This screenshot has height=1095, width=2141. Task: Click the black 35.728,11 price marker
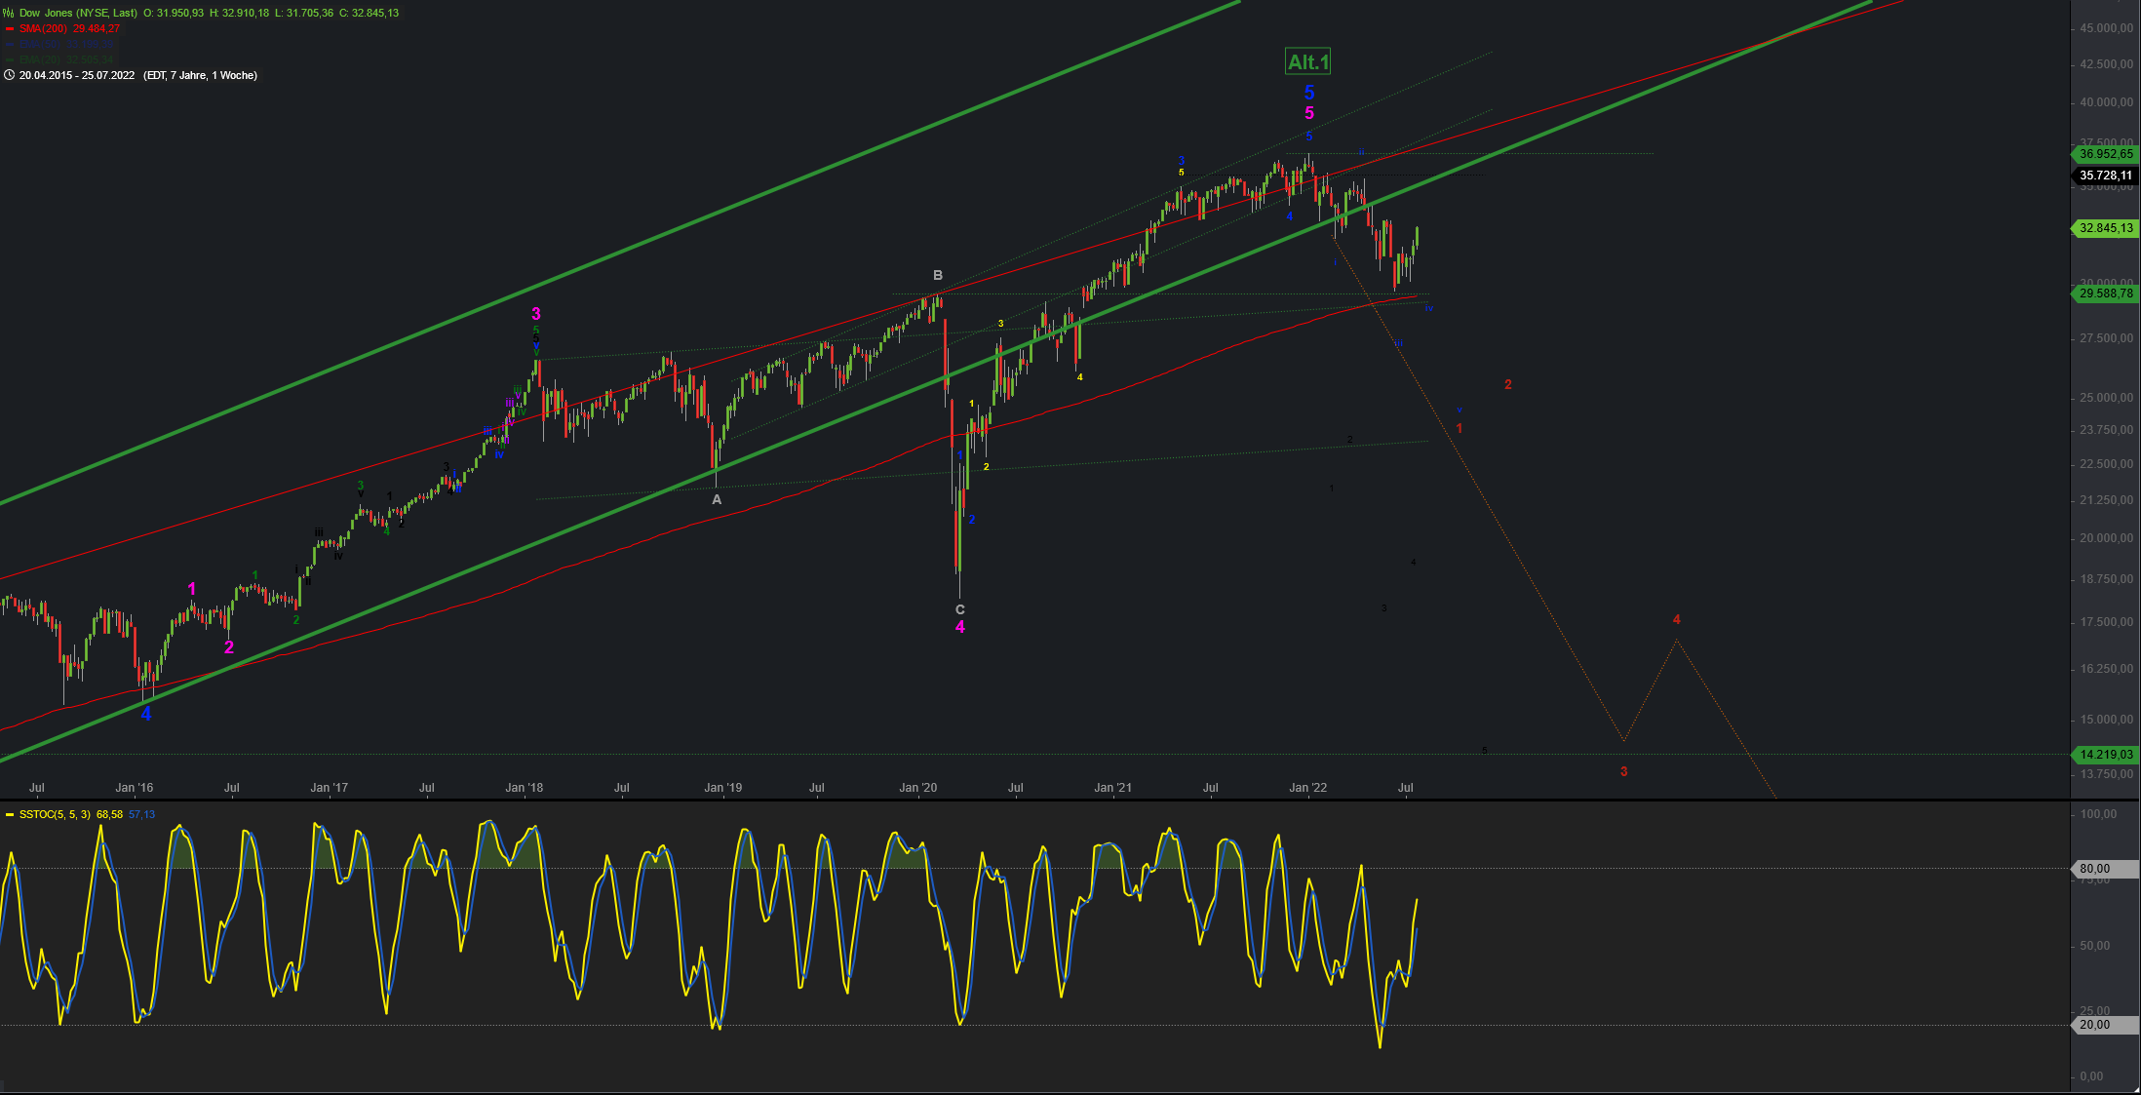click(2106, 176)
